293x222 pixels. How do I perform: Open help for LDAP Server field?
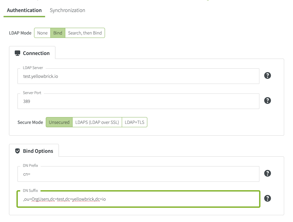pyautogui.click(x=268, y=75)
